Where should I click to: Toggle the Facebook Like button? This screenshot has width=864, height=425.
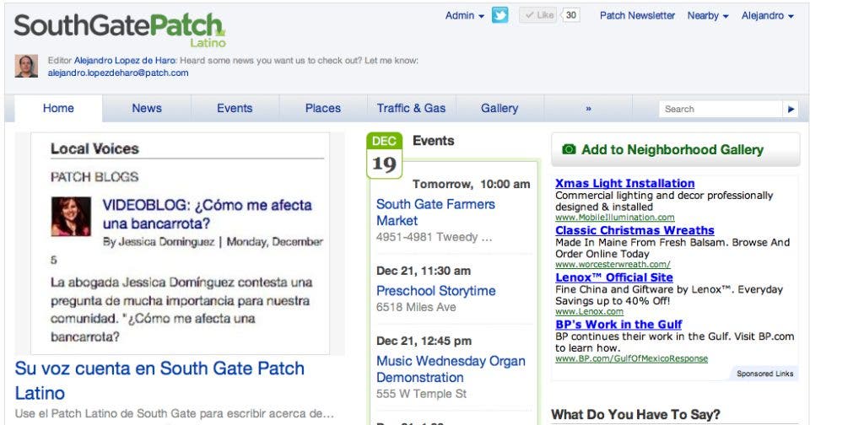pyautogui.click(x=537, y=15)
